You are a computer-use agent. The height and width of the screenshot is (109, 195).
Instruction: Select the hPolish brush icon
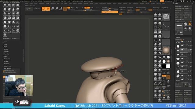[x=5, y=14]
